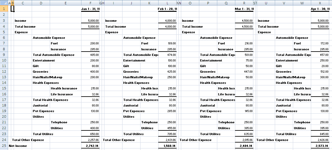332x150 pixels.
Task: Select February Total Income value 4,000.00
Action: [x=168, y=26]
